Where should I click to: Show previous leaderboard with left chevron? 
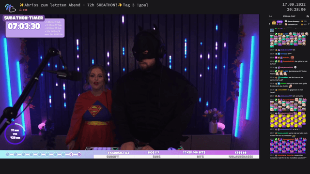pyautogui.click(x=269, y=24)
